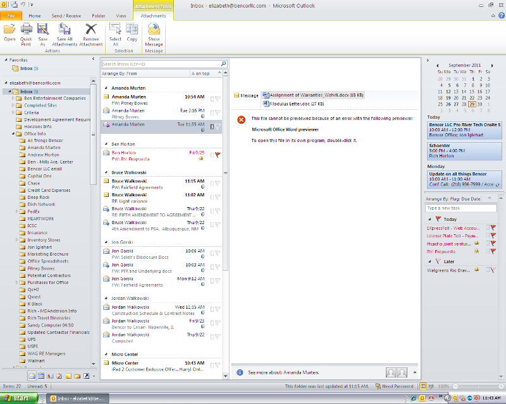Collapse the Office Info folder

click(x=13, y=134)
